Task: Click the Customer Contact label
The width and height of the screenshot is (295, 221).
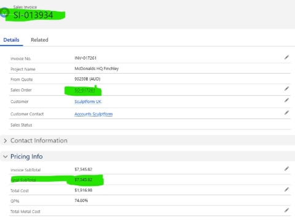Action: [27, 114]
